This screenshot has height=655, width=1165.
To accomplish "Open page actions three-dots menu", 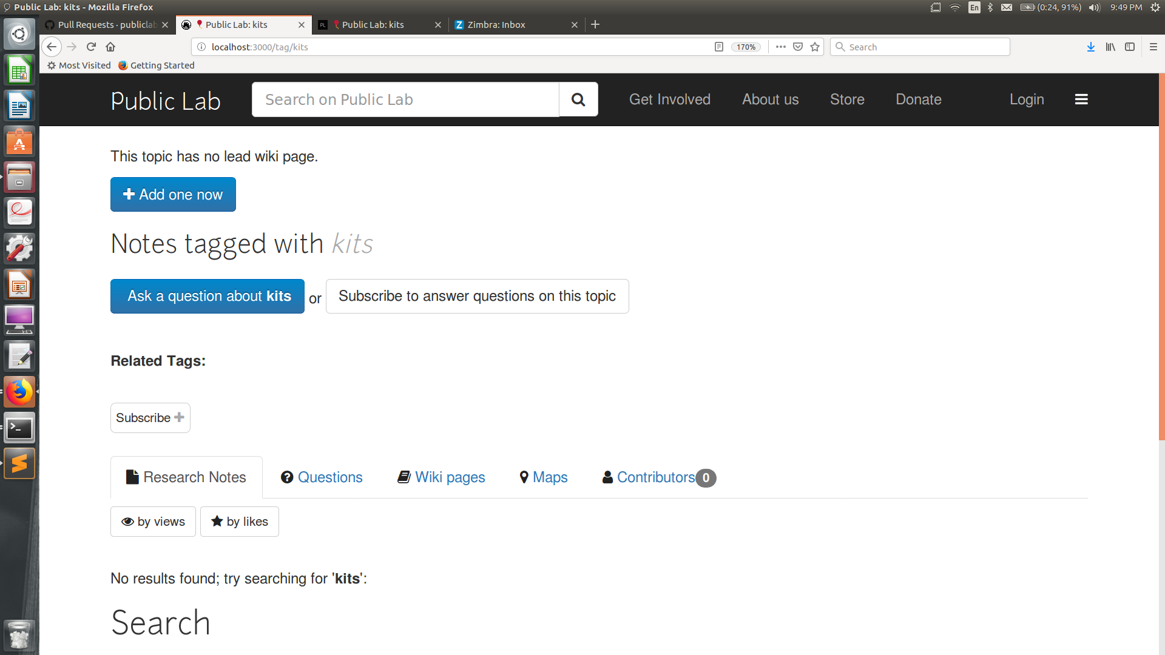I will point(781,47).
